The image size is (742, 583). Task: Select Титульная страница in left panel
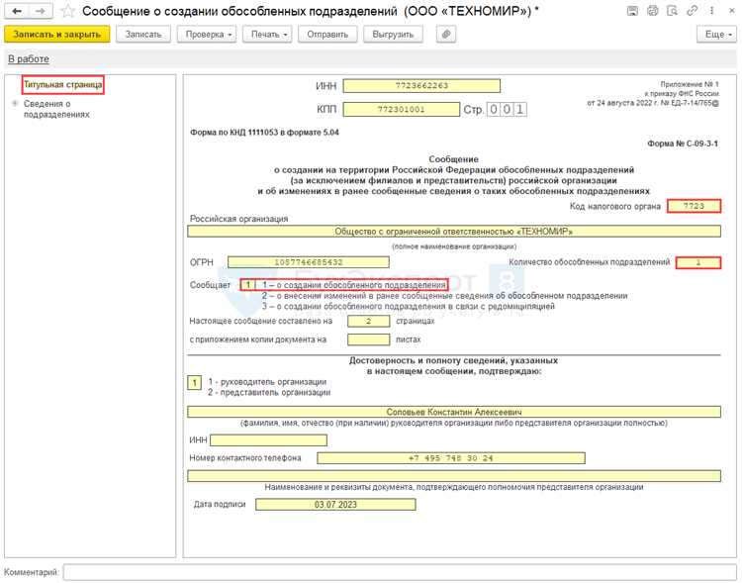[x=62, y=86]
